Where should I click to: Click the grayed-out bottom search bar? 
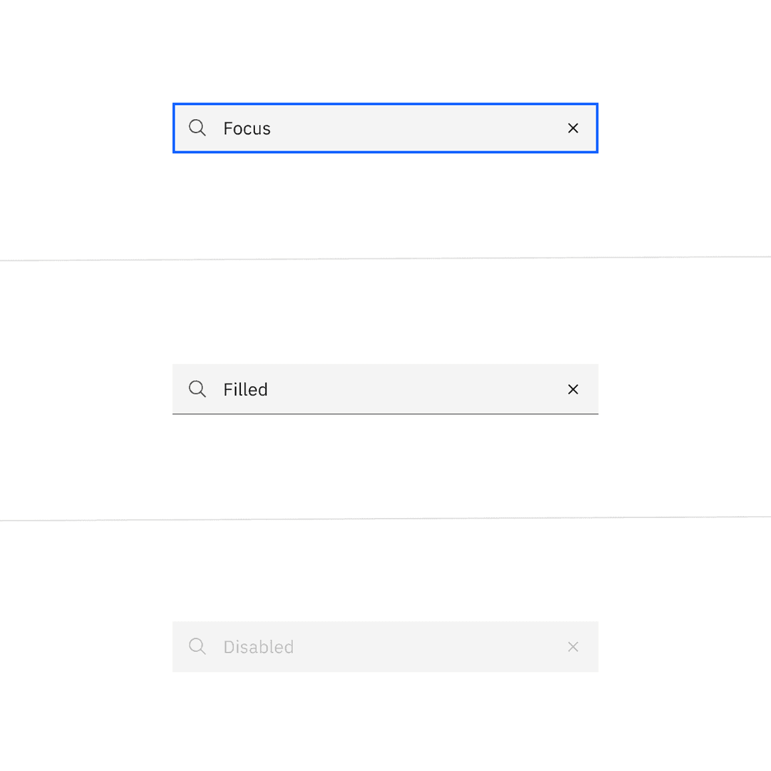pyautogui.click(x=385, y=647)
